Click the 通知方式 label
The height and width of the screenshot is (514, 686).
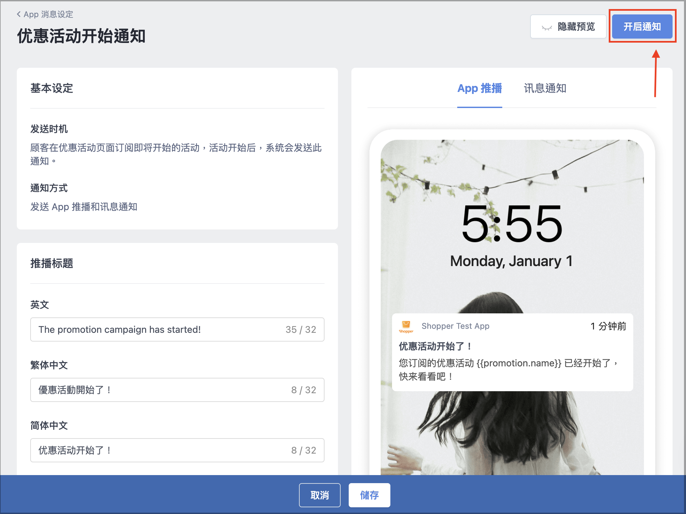[x=49, y=188]
